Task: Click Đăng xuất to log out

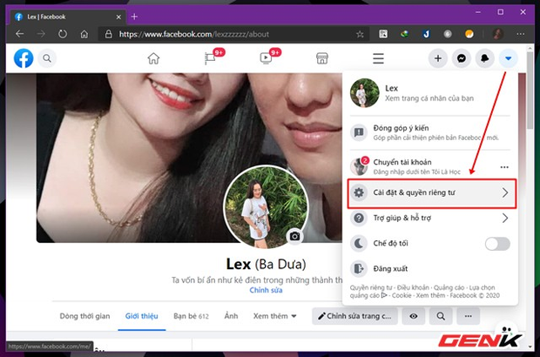Action: point(429,268)
